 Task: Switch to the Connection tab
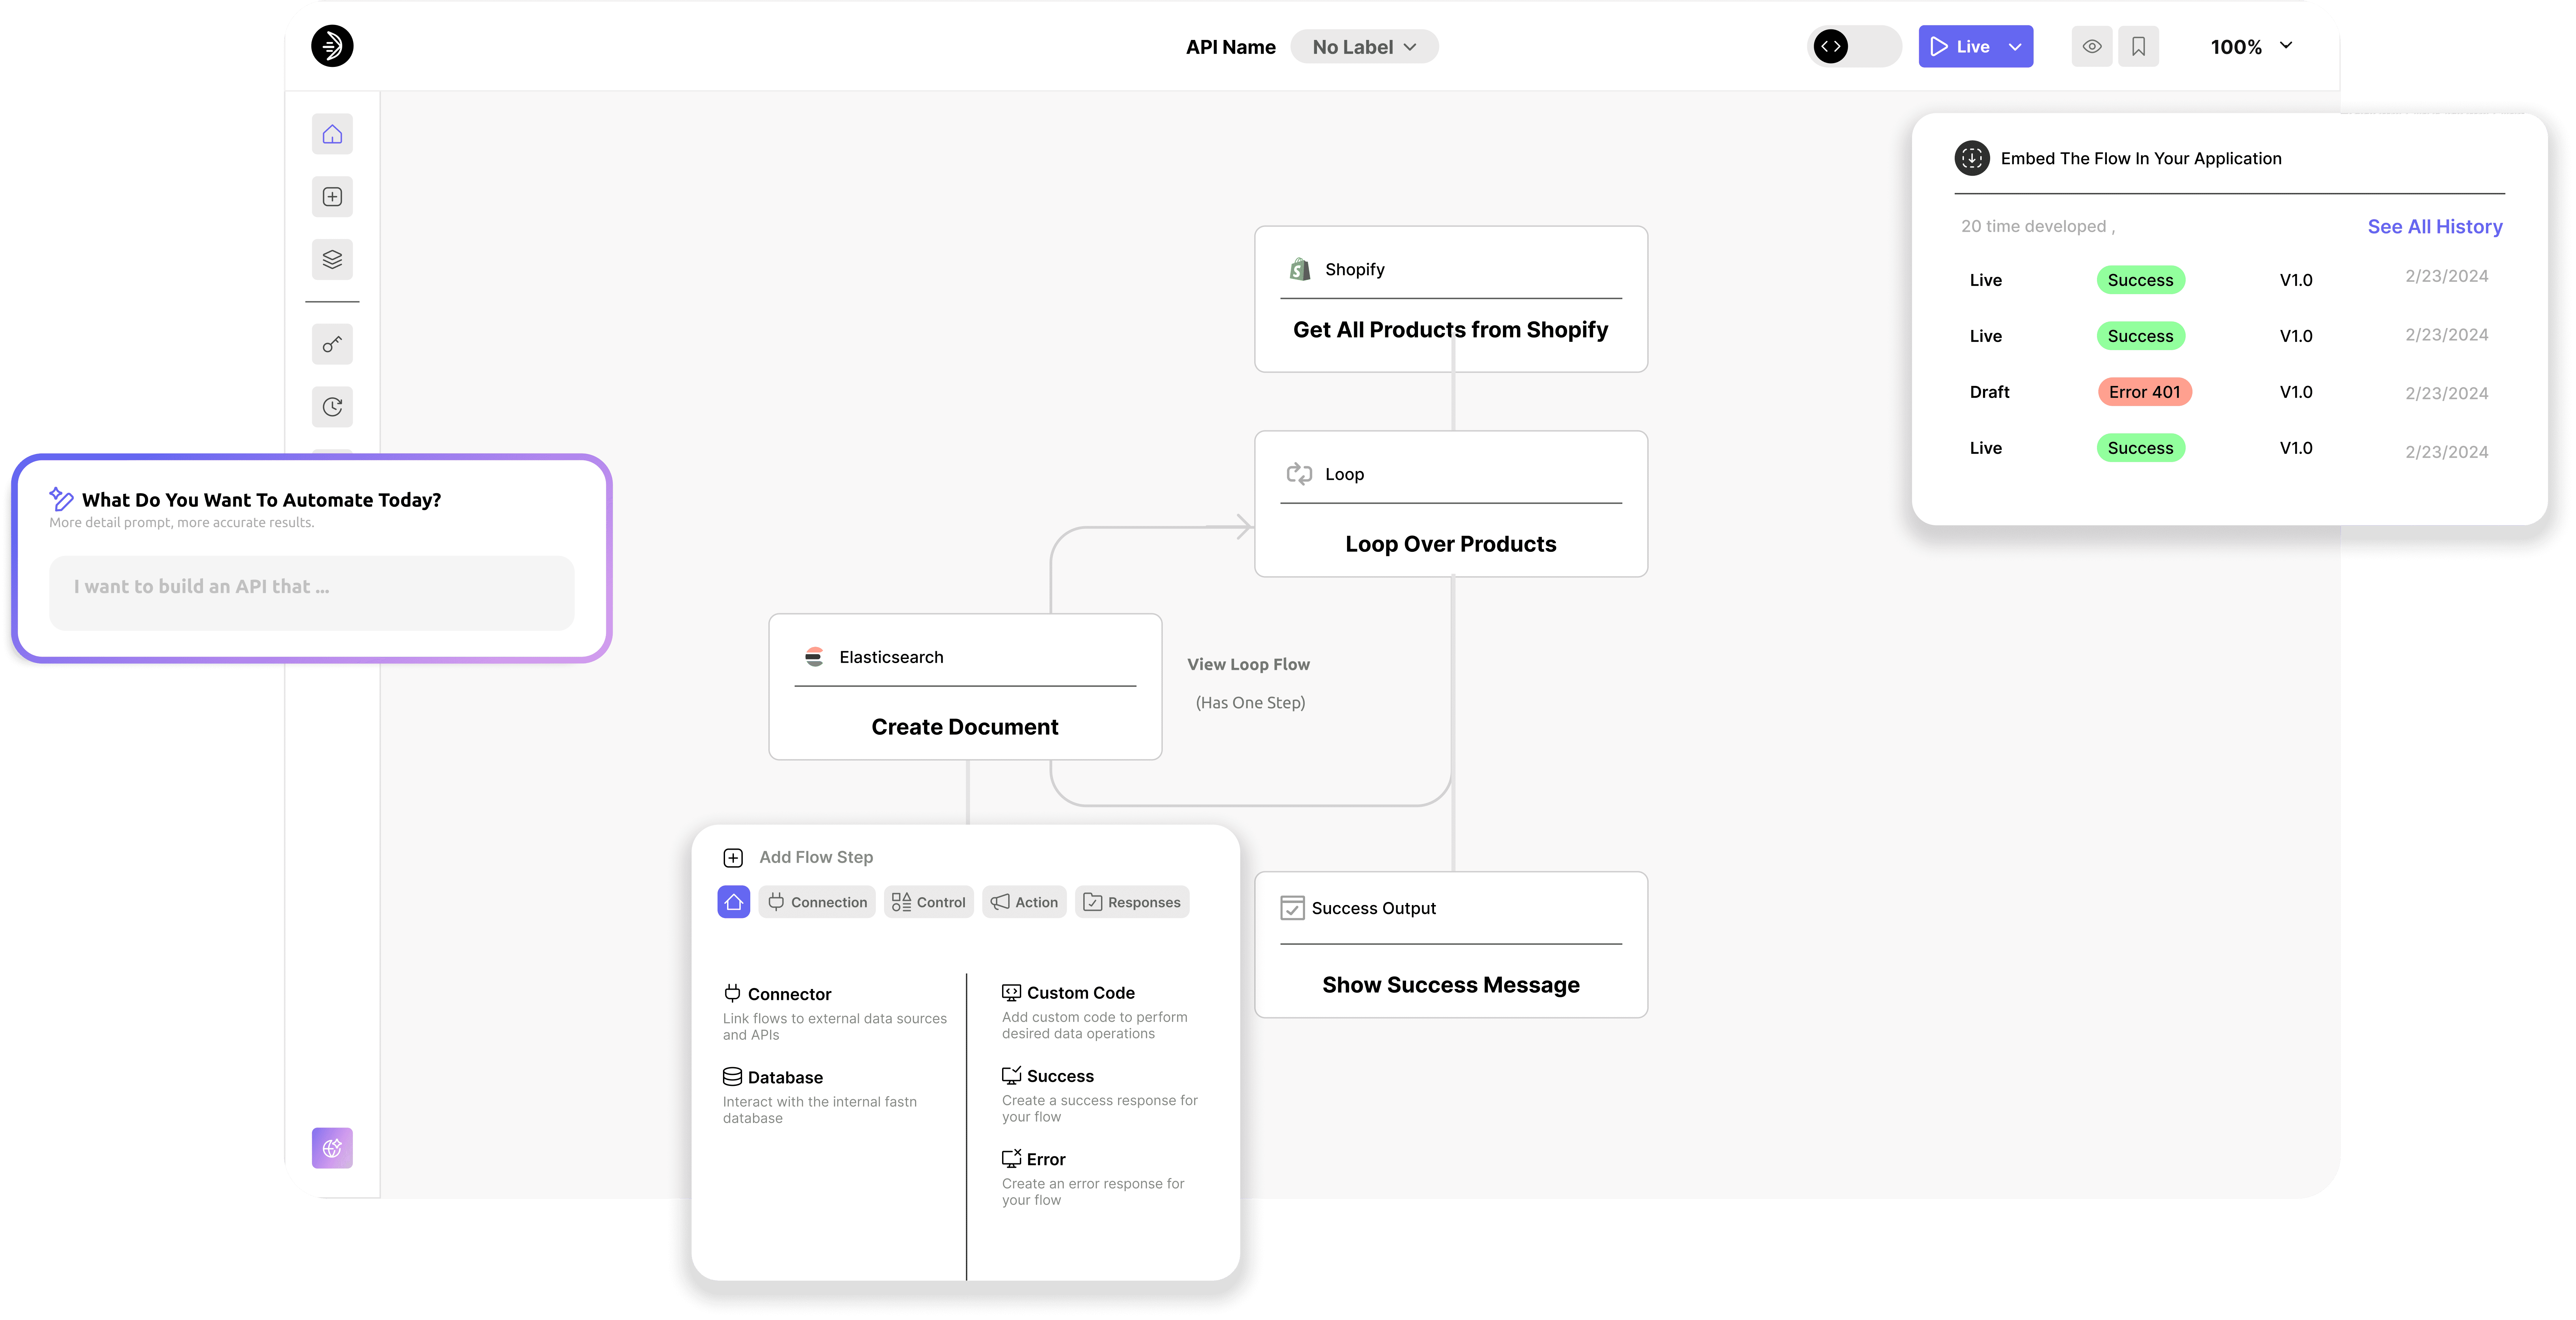coord(817,902)
